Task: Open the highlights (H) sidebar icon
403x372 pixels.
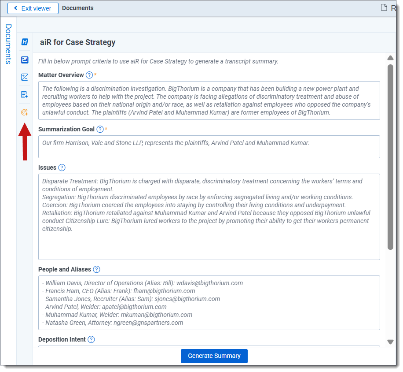Action: point(25,42)
